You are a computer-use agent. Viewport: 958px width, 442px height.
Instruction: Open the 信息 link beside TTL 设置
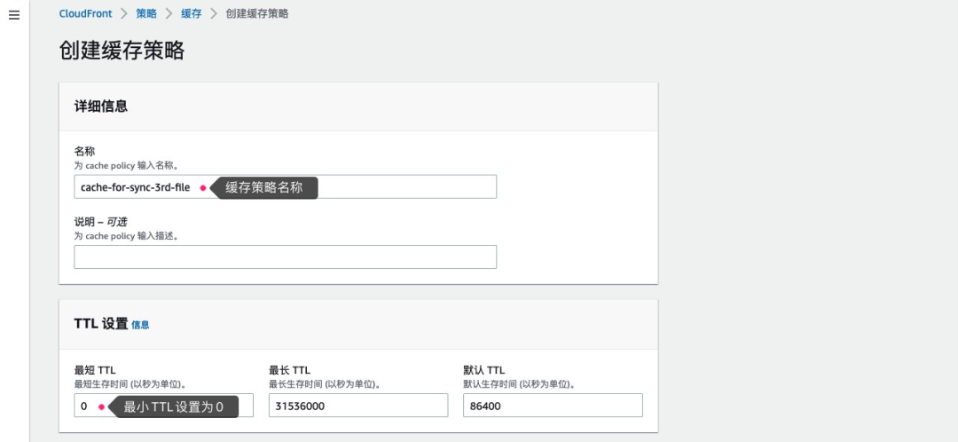click(140, 325)
